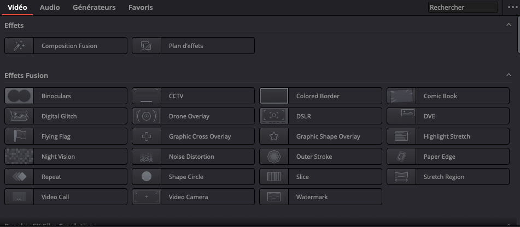Click the Composition Fusion magic wand icon
Image resolution: width=520 pixels, height=227 pixels.
pos(19,46)
